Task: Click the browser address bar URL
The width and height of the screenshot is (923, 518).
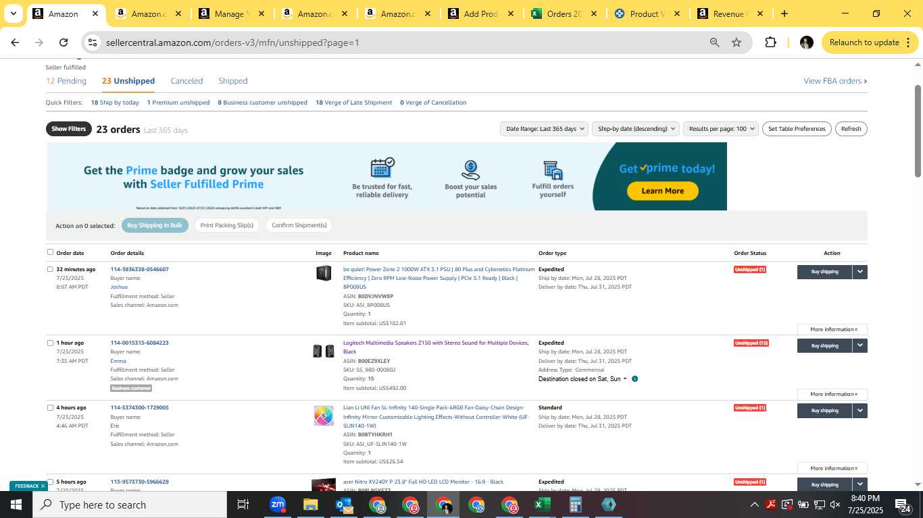Action: [x=232, y=42]
